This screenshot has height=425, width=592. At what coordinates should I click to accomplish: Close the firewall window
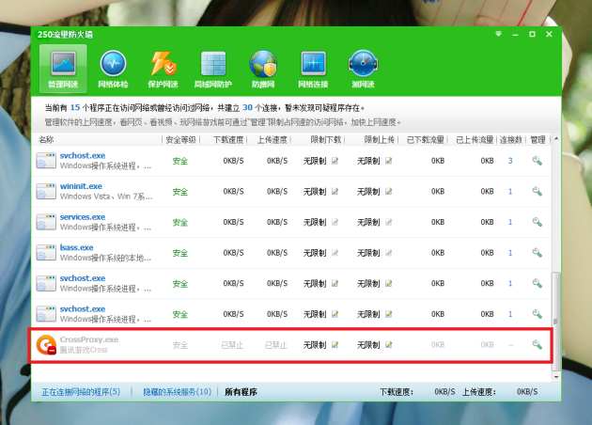pyautogui.click(x=549, y=35)
